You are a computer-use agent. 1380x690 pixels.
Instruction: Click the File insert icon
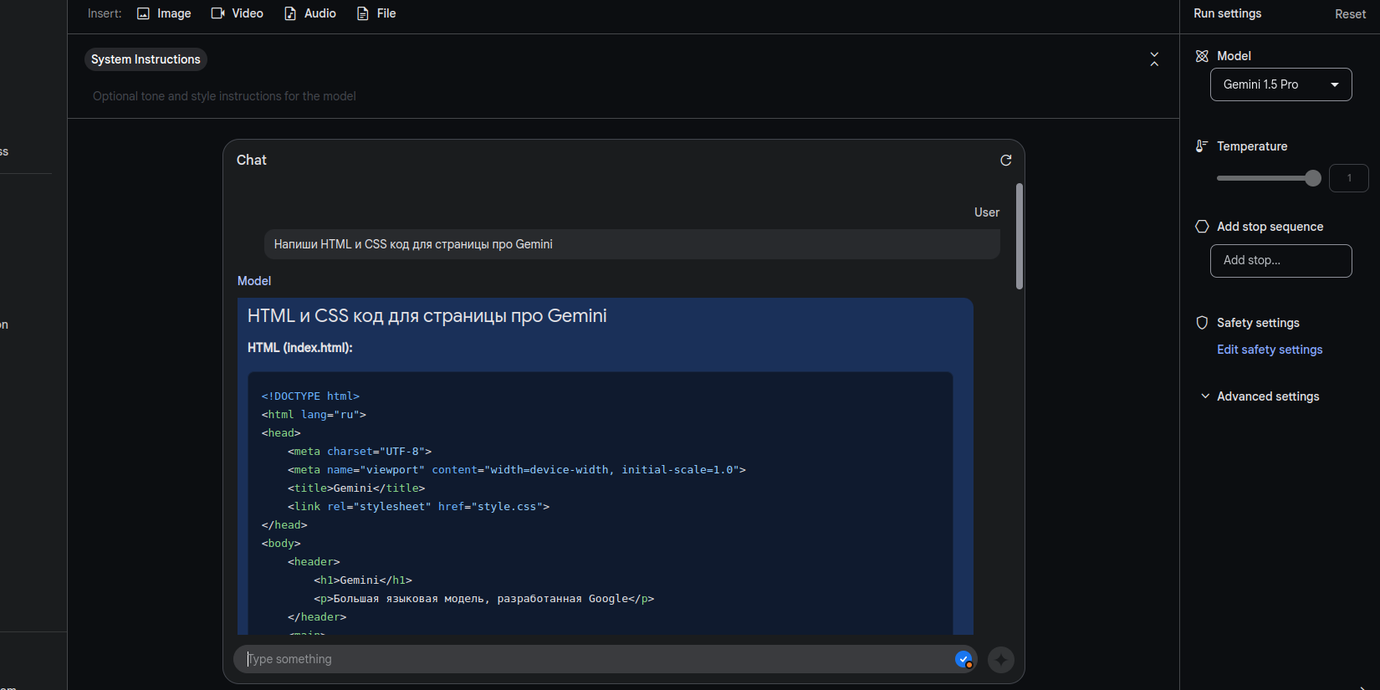(363, 13)
